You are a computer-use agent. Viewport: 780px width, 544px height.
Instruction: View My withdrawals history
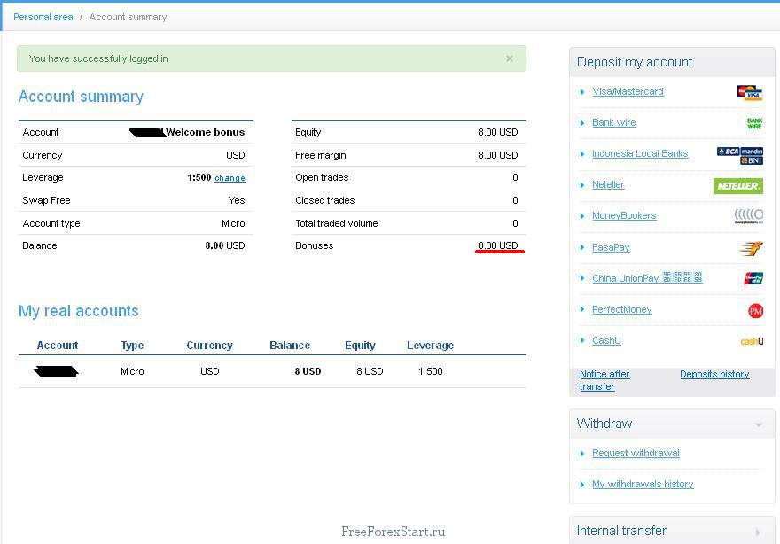[x=643, y=484]
